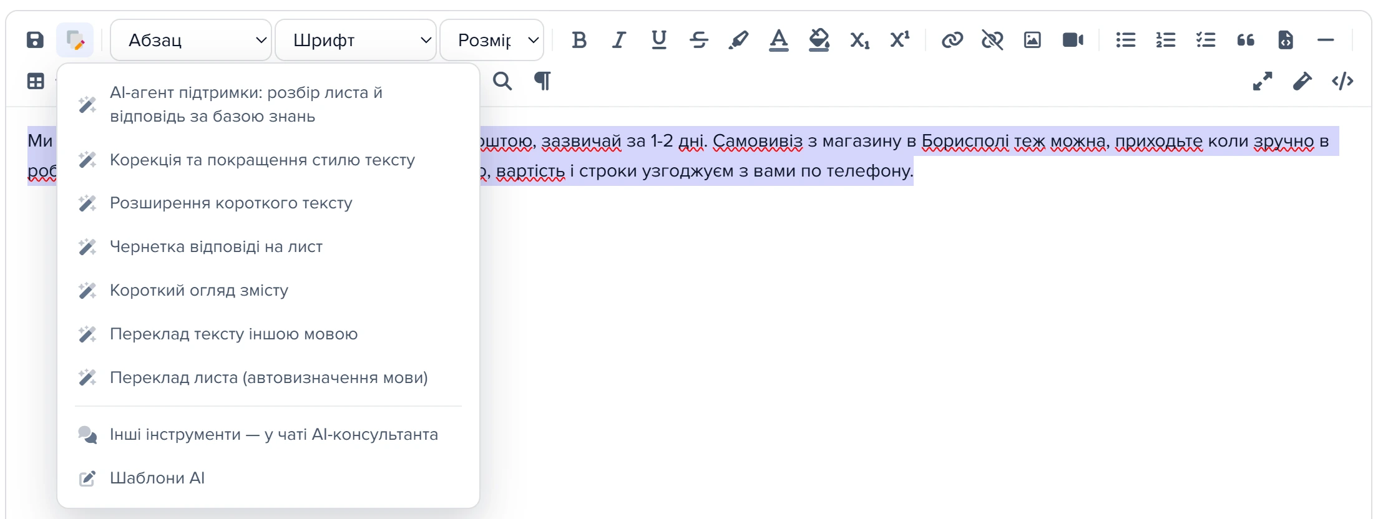Viewport: 1383px width, 519px height.
Task: Choose Короткий огляд змісту
Action: click(x=268, y=291)
